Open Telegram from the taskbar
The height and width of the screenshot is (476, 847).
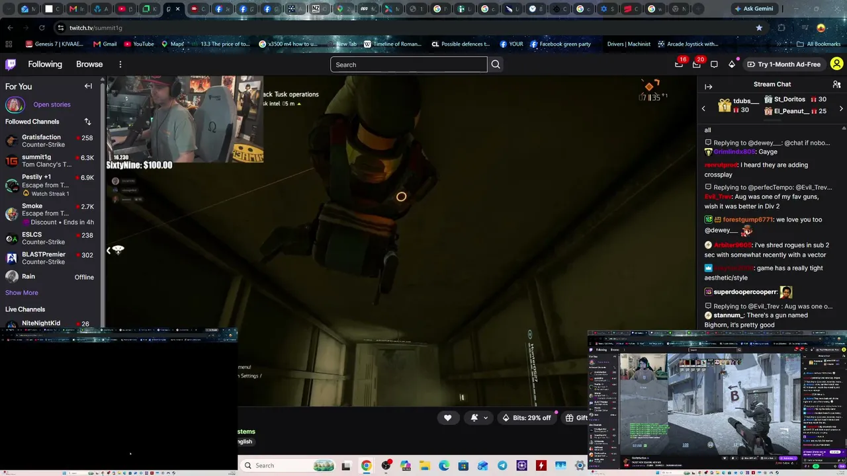click(502, 465)
